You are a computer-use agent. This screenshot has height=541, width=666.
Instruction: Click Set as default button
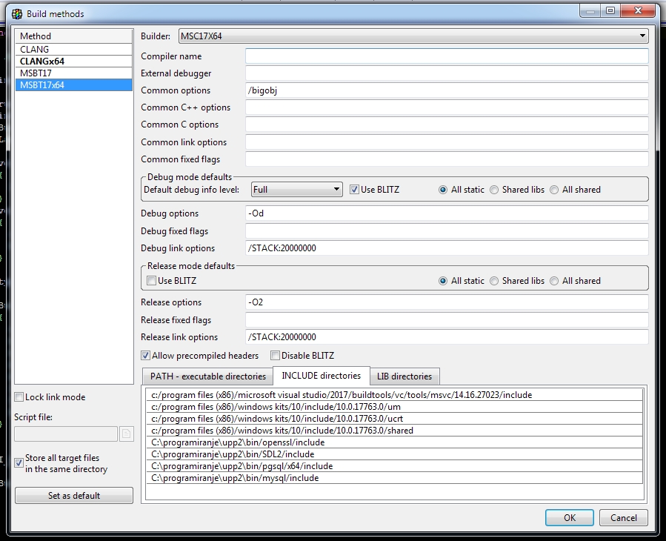click(x=74, y=495)
